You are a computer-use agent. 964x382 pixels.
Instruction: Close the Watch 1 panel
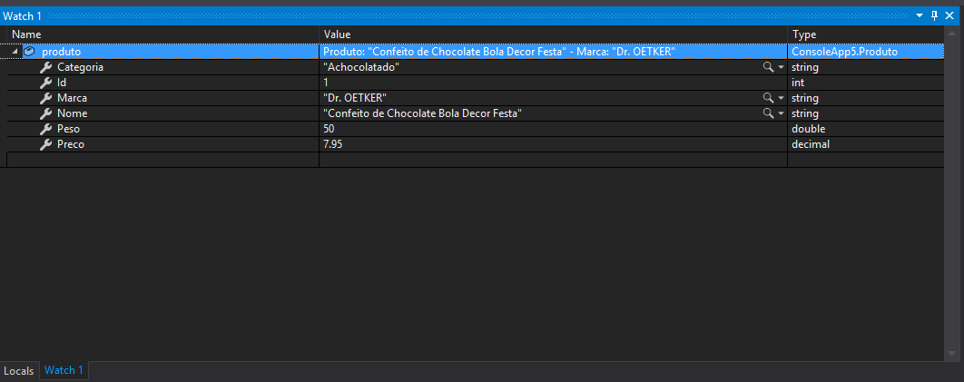coord(949,16)
